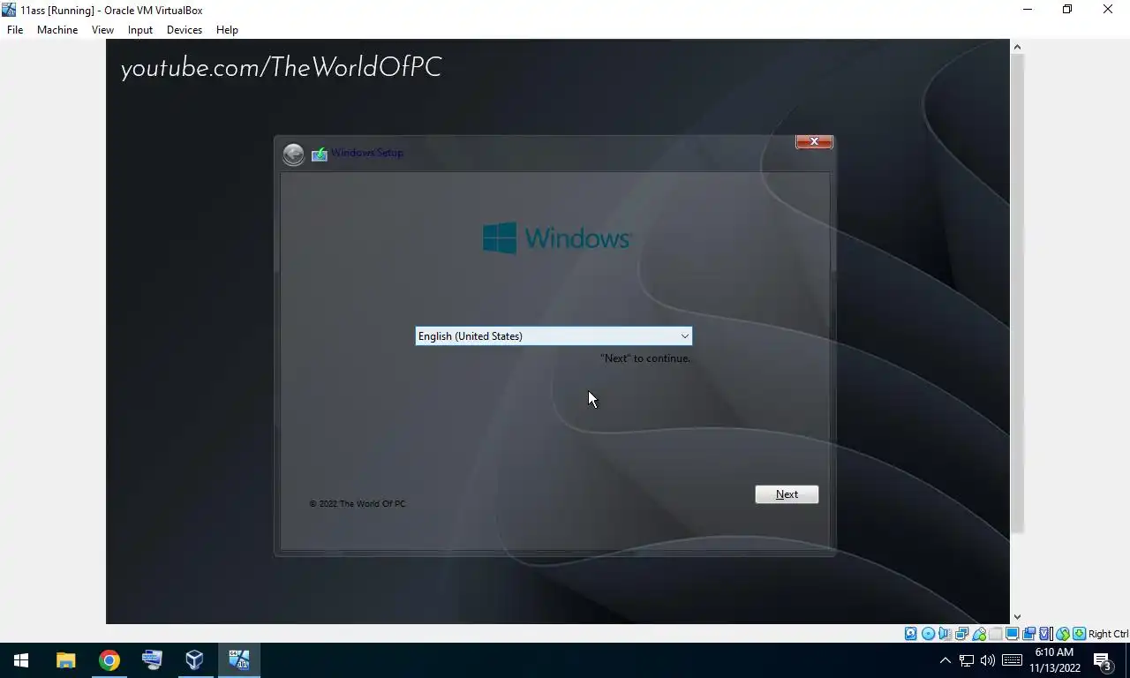Click the Windows Setup title icon

tap(320, 154)
